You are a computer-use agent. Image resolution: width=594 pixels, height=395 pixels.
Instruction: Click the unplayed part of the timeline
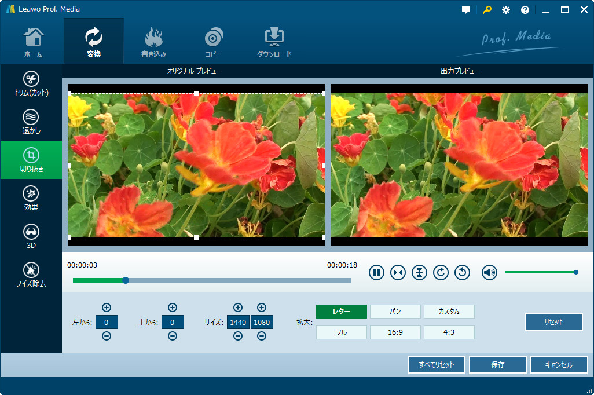click(x=240, y=280)
